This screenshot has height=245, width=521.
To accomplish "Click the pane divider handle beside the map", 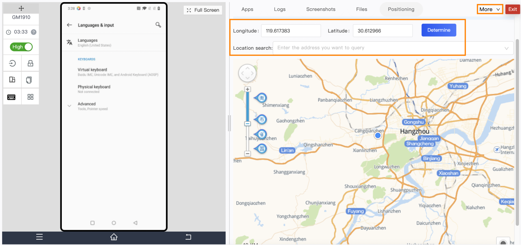I will 229,123.
